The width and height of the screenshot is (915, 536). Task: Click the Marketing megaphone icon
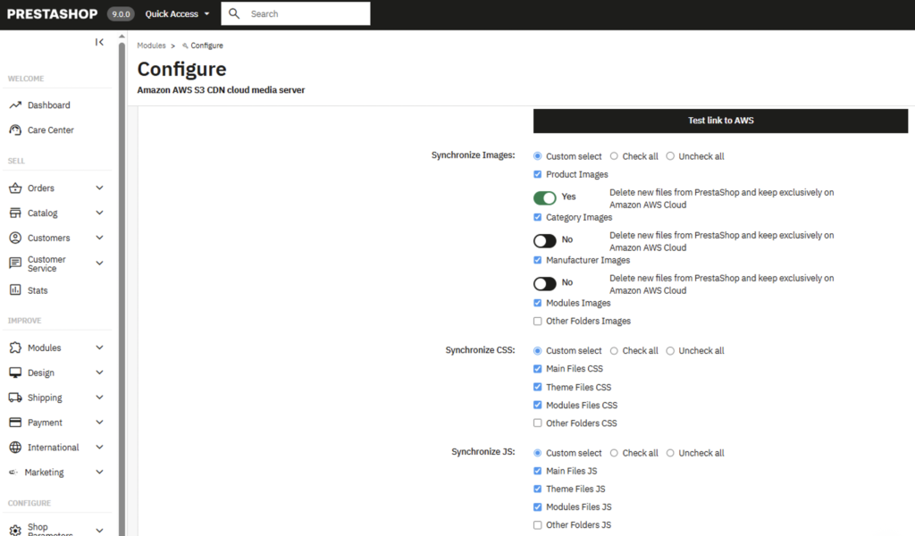coord(13,473)
